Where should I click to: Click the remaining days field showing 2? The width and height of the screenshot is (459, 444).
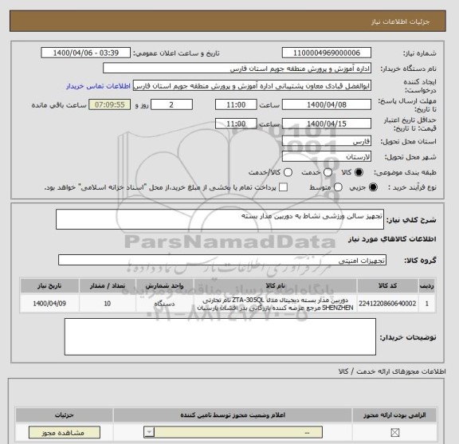pos(171,104)
